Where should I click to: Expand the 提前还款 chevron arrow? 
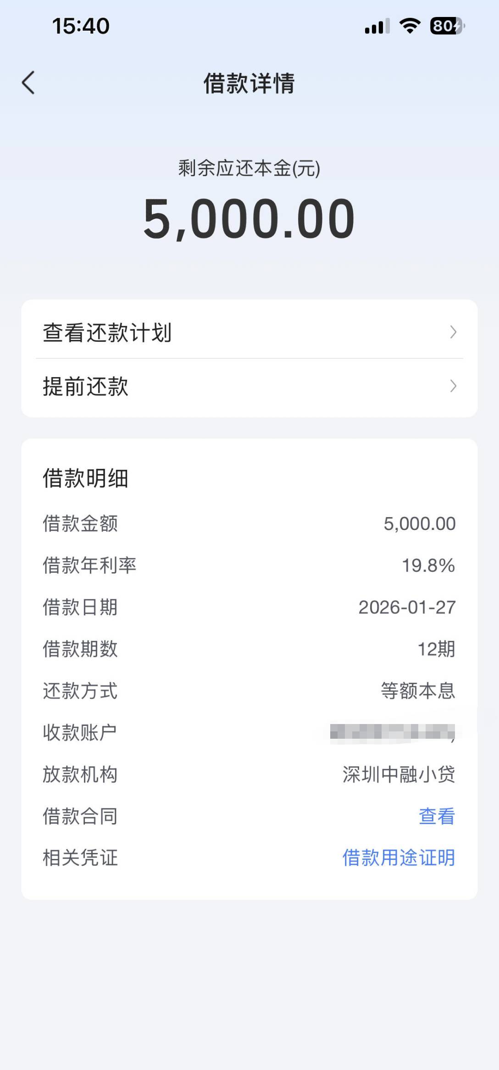click(453, 386)
